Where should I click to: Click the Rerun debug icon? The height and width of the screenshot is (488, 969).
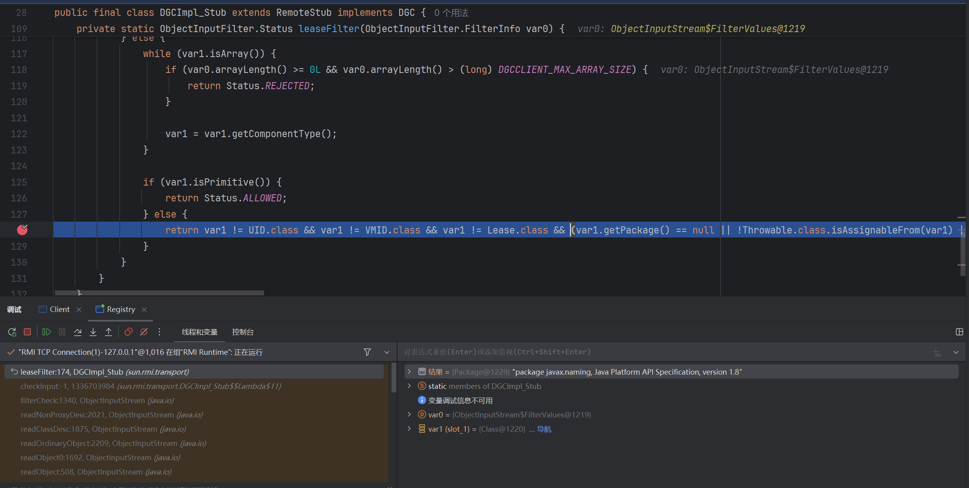pyautogui.click(x=12, y=332)
